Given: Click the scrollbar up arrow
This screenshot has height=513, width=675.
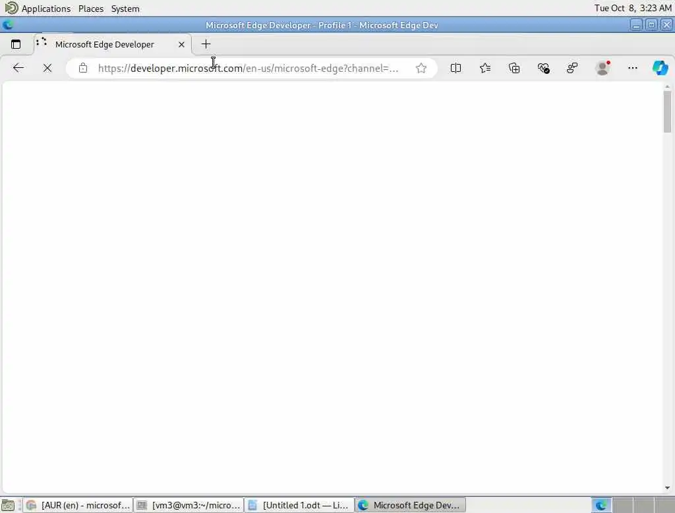Looking at the screenshot, I should [667, 86].
